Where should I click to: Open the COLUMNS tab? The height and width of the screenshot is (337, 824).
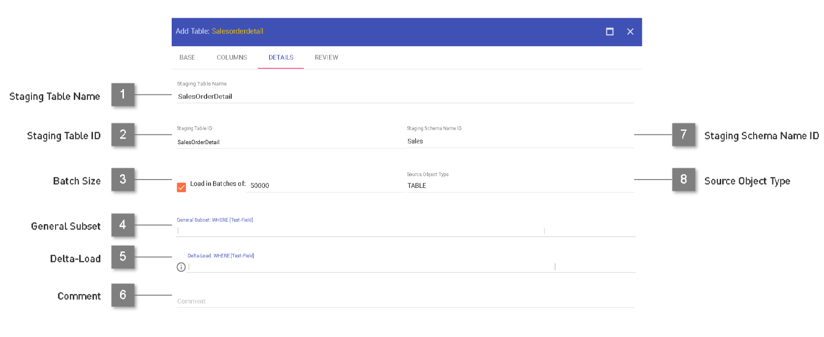coord(232,58)
